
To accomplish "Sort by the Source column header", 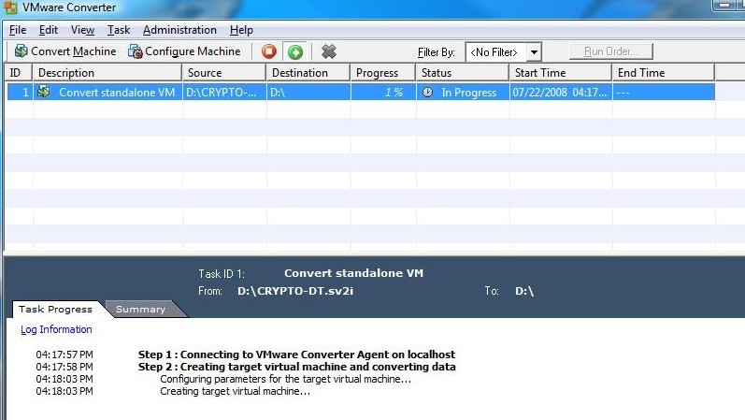I will pyautogui.click(x=223, y=73).
